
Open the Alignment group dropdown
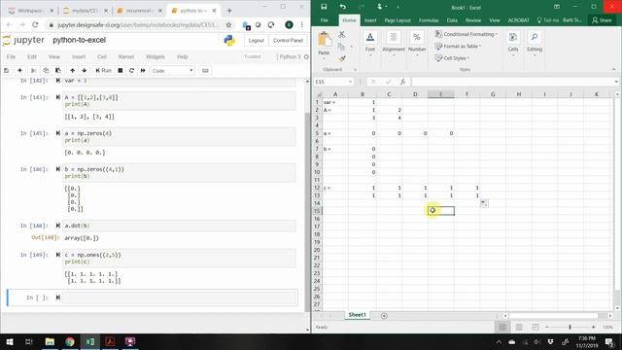click(394, 45)
